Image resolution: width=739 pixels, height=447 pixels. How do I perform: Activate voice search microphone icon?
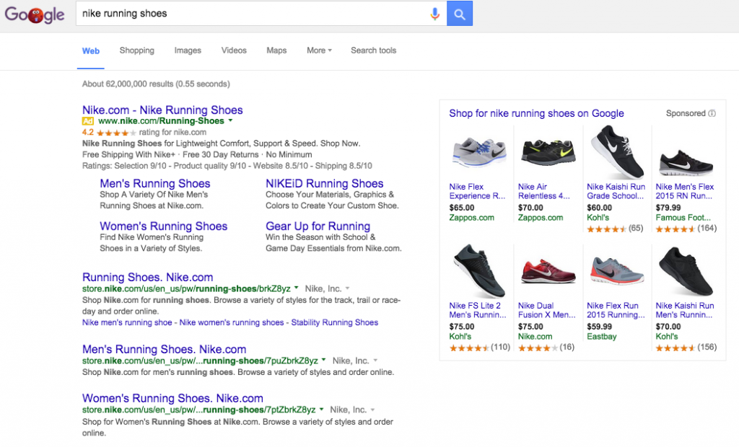[x=434, y=14]
